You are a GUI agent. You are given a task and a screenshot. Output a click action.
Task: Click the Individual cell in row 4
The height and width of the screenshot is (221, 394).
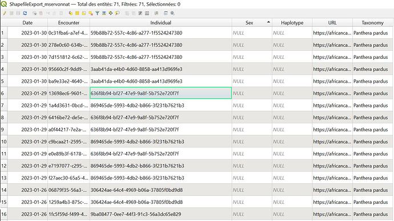point(160,69)
